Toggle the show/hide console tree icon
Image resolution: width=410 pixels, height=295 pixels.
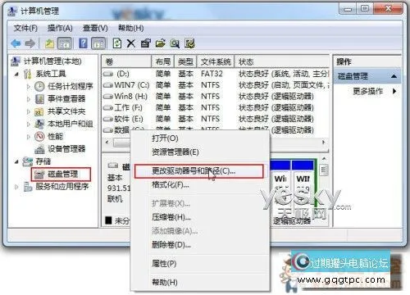click(x=65, y=43)
